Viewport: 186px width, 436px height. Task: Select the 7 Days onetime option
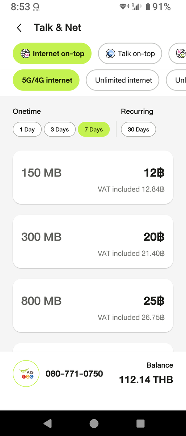(x=94, y=129)
